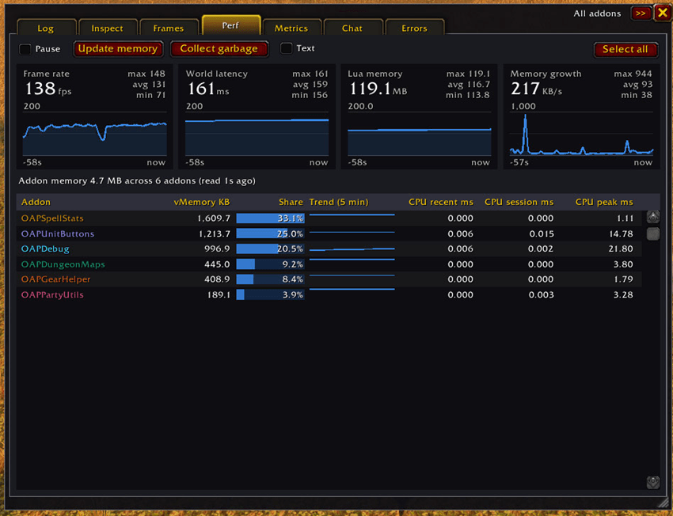673x516 pixels.
Task: Go to the Chat tab
Action: pyautogui.click(x=353, y=28)
